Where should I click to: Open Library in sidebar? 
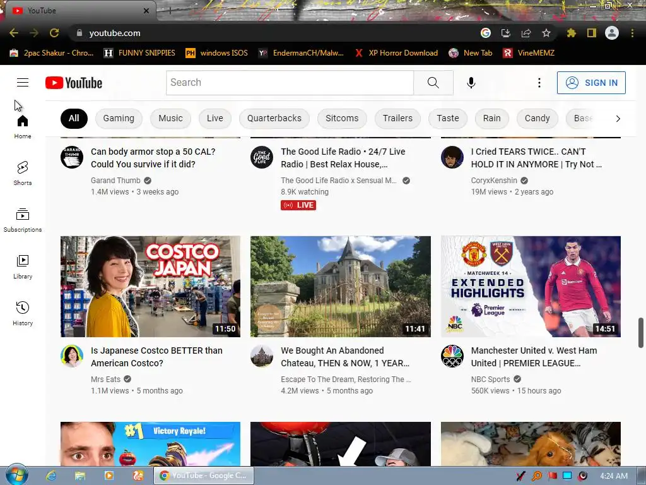click(x=23, y=267)
